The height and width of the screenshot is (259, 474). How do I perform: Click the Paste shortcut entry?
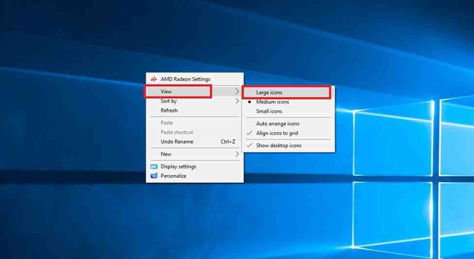[194, 132]
